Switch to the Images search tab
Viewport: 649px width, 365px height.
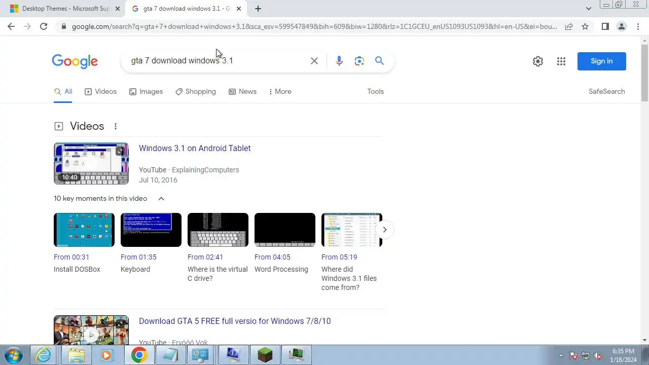point(146,92)
